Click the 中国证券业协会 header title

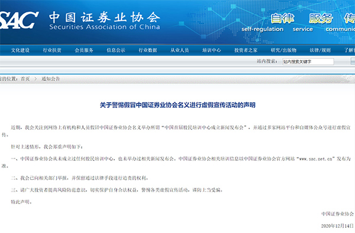(105, 17)
